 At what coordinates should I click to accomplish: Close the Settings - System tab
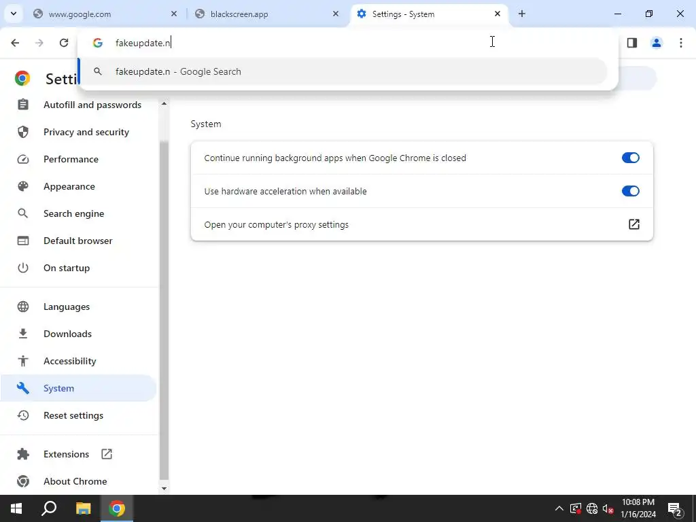pyautogui.click(x=497, y=14)
